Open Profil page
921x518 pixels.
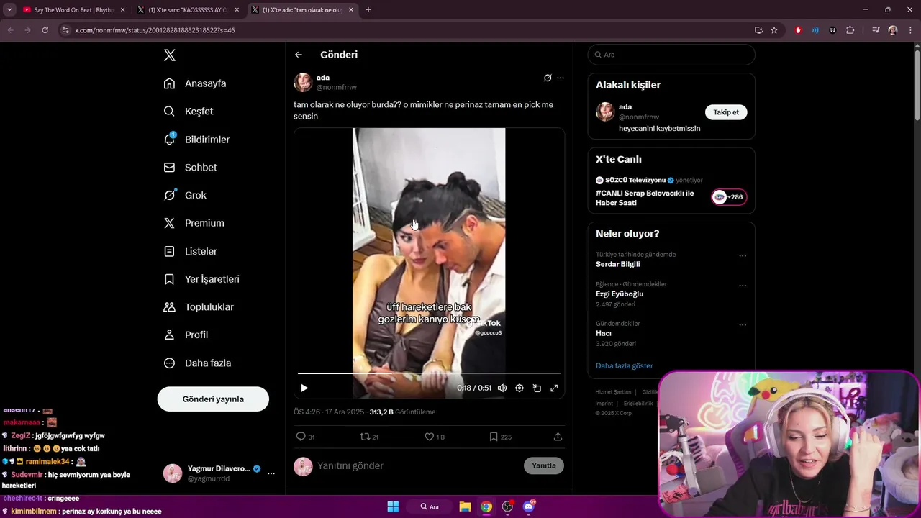(x=186, y=335)
